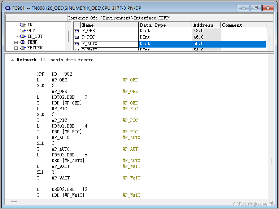Click the 'L DB902.DBD 12' statement
Viewport: 279px width, 209px height.
(x=62, y=190)
